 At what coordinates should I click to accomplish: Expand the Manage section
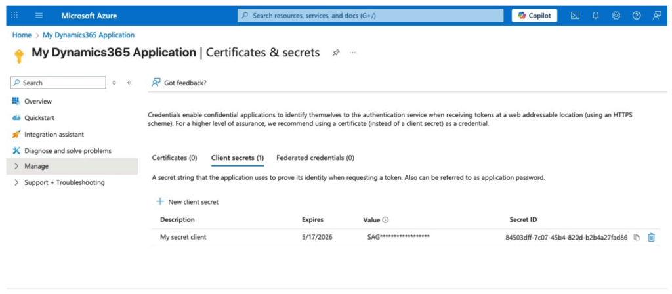coord(16,166)
